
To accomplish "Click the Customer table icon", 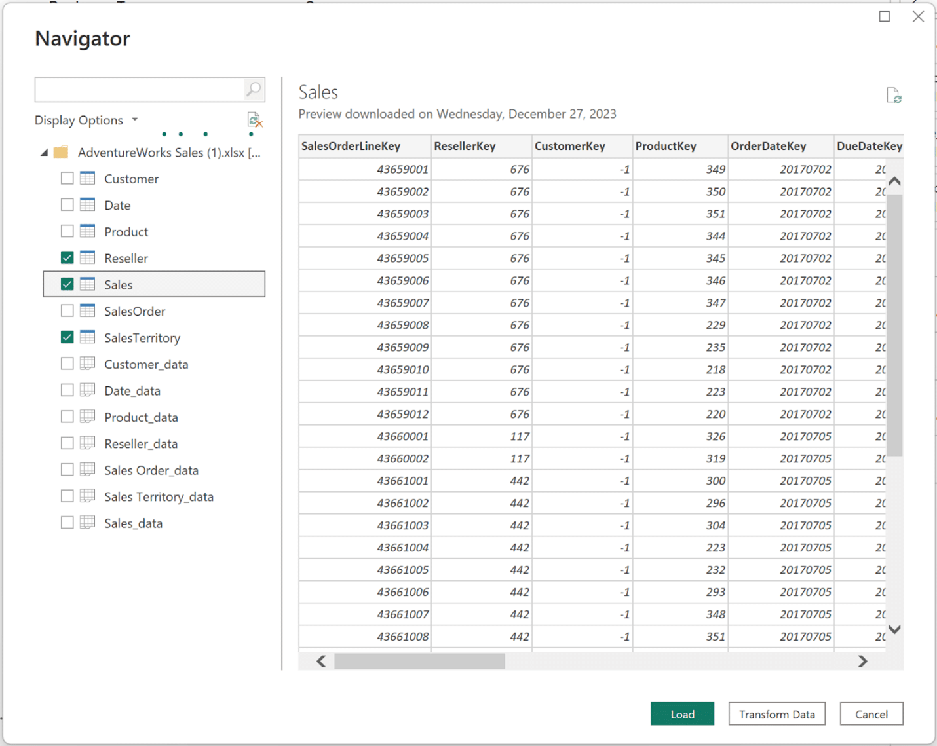I will pyautogui.click(x=88, y=178).
